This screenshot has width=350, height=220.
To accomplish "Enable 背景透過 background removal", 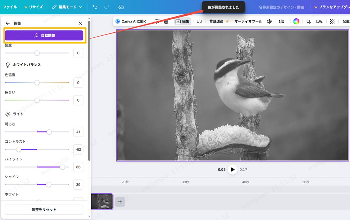I will (x=216, y=21).
